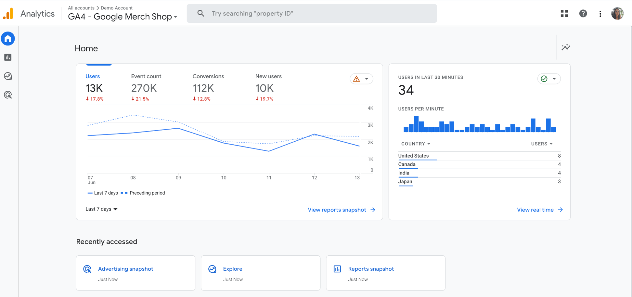The height and width of the screenshot is (297, 632).
Task: Expand the Last 7 days date dropdown
Action: click(x=101, y=209)
